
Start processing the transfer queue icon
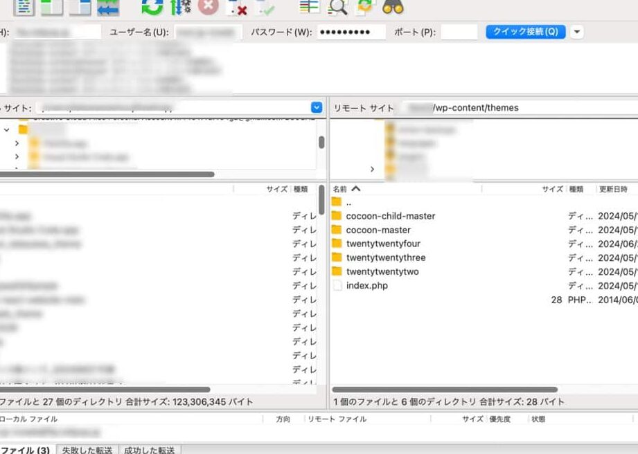pyautogui.click(x=181, y=8)
